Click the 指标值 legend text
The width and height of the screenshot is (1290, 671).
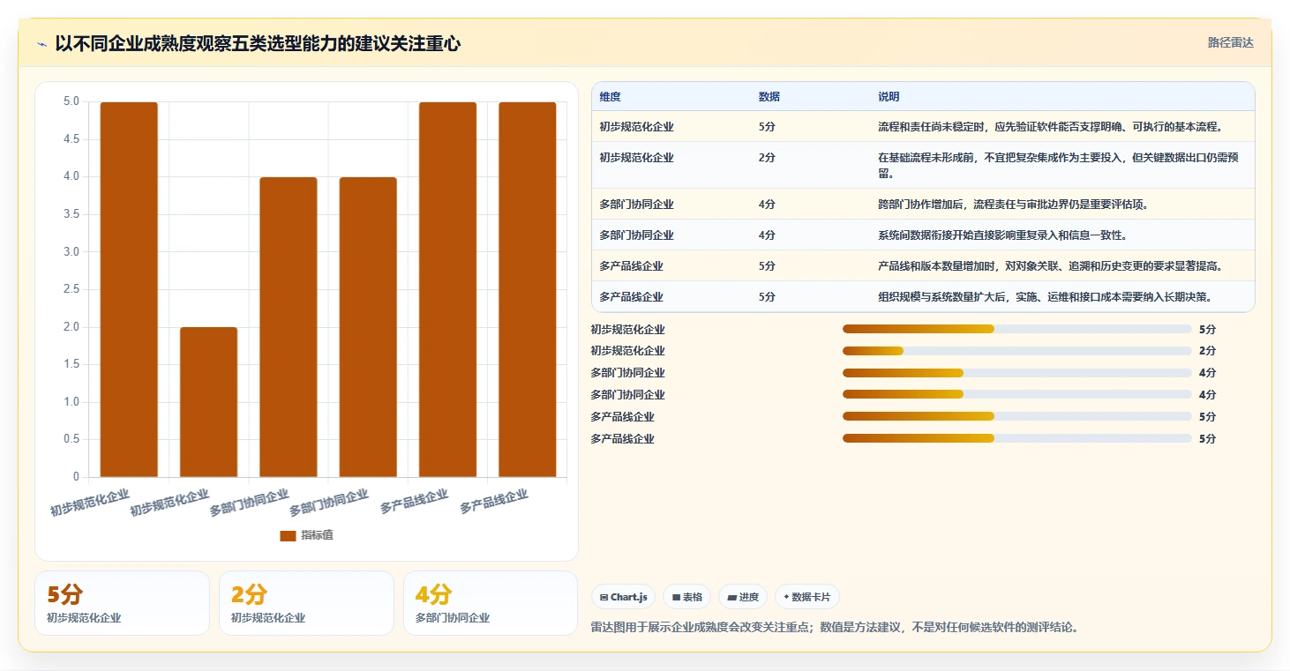coord(317,535)
